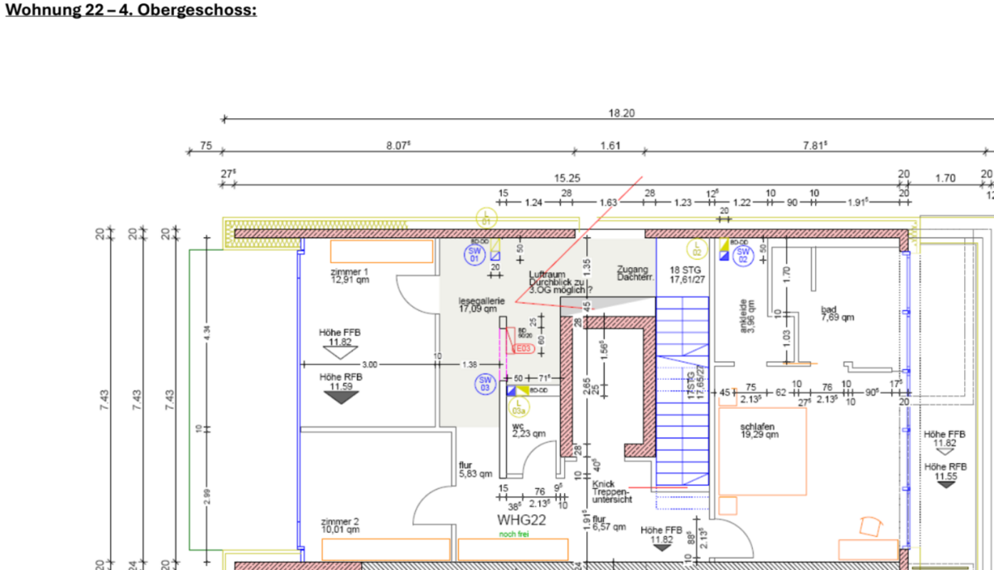
Task: Click the orange wardrobe rectangle in zimmer 1
Action: [x=381, y=252]
